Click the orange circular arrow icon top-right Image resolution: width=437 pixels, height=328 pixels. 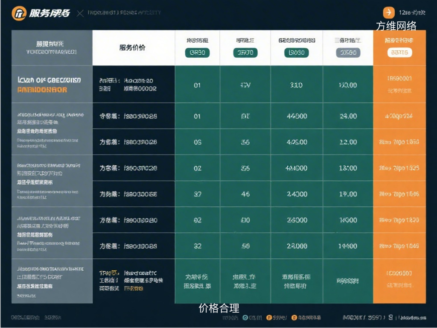point(388,12)
